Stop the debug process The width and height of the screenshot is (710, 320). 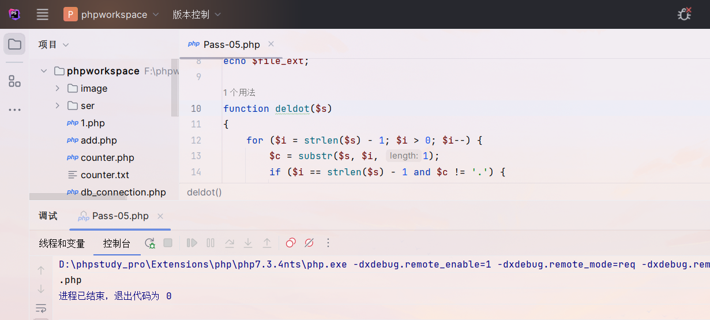point(168,243)
